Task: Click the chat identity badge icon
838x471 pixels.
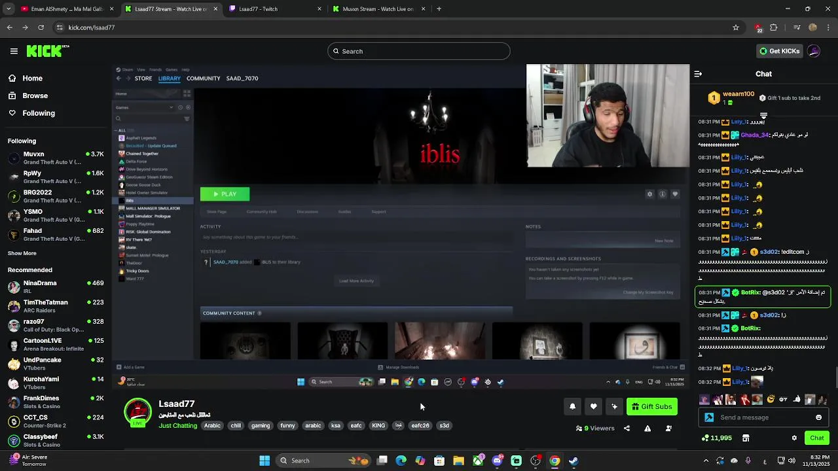Action: [709, 417]
